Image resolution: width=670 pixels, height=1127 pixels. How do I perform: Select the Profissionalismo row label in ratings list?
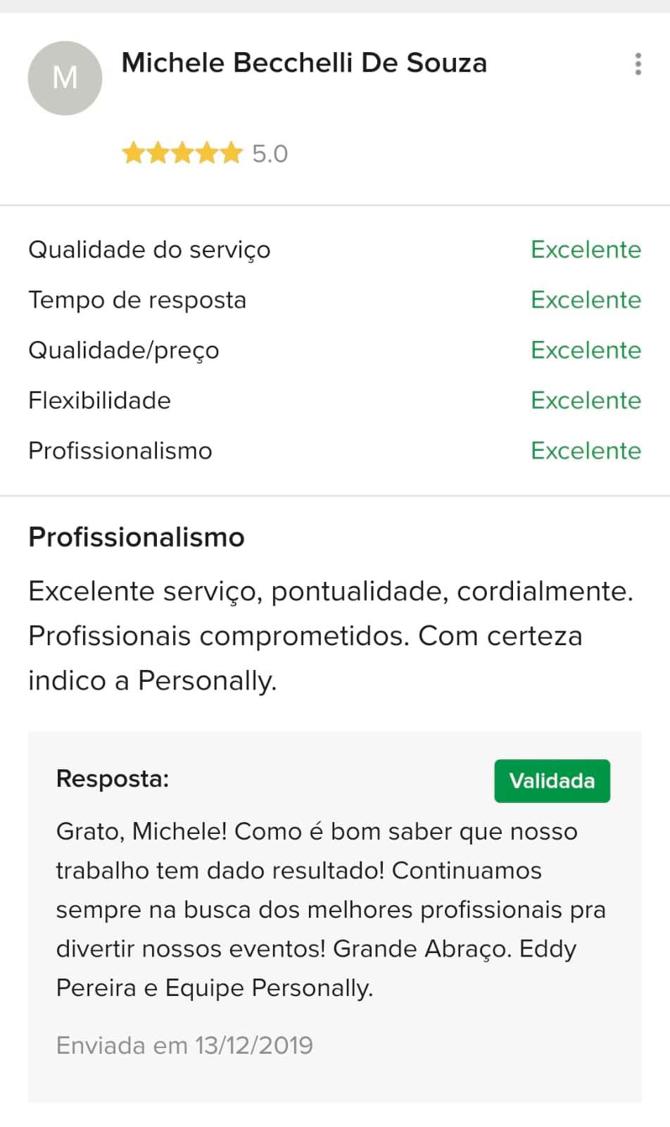coord(120,451)
